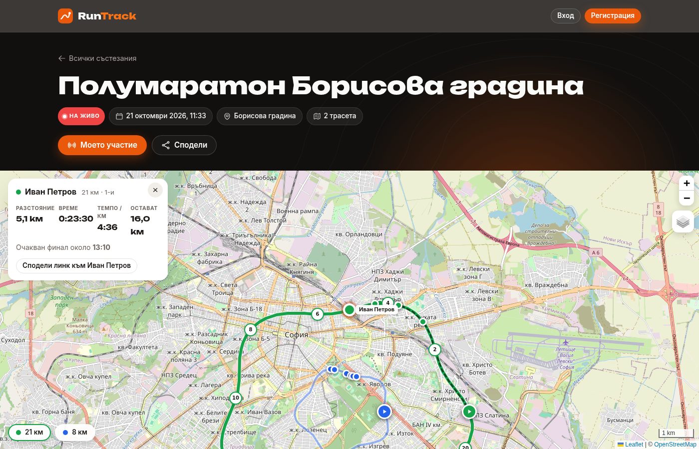Click the НА ЖИВО live badge

coord(81,116)
